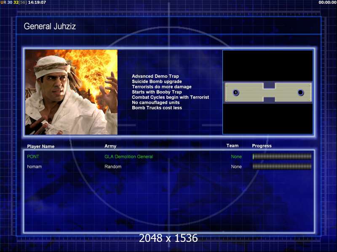337x252 pixels.
Task: Click the 'General Juhziz' title
Action: point(50,26)
